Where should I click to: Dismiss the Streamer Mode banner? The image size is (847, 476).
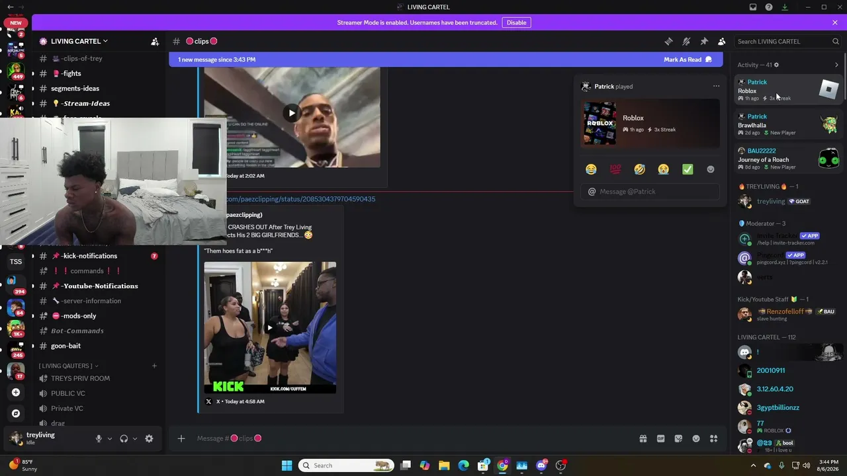pyautogui.click(x=835, y=22)
